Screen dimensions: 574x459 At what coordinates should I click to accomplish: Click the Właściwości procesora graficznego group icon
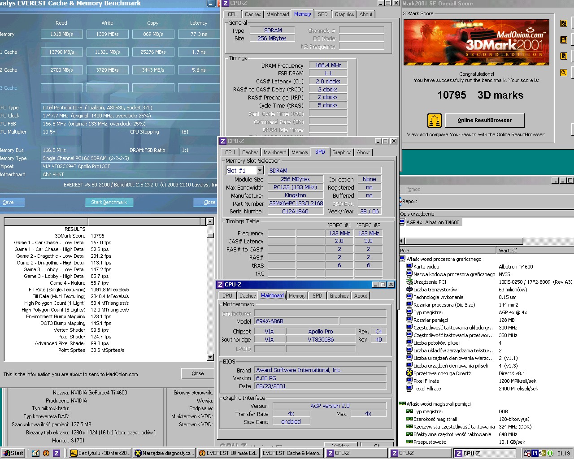coord(402,259)
